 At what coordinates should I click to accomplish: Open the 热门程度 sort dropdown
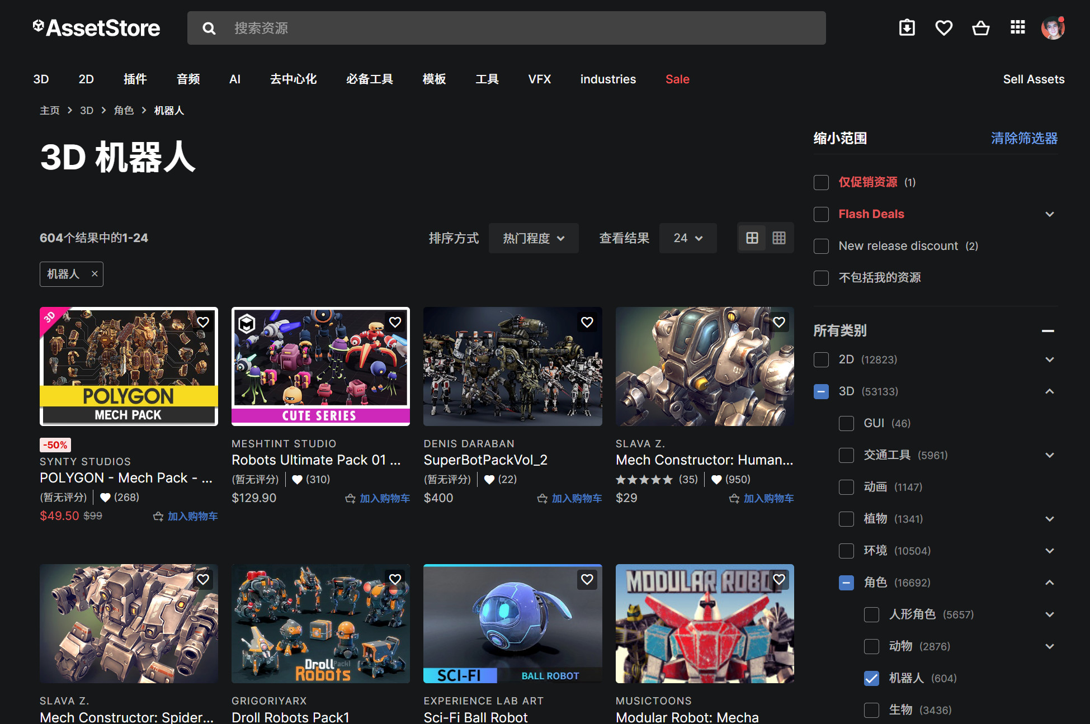coord(534,238)
